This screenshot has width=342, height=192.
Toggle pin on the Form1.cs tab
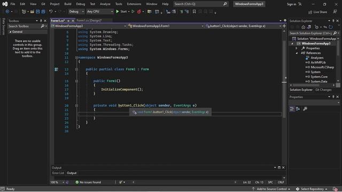click(68, 21)
